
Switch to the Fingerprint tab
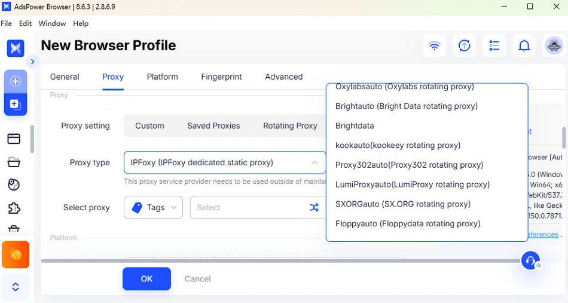(221, 77)
